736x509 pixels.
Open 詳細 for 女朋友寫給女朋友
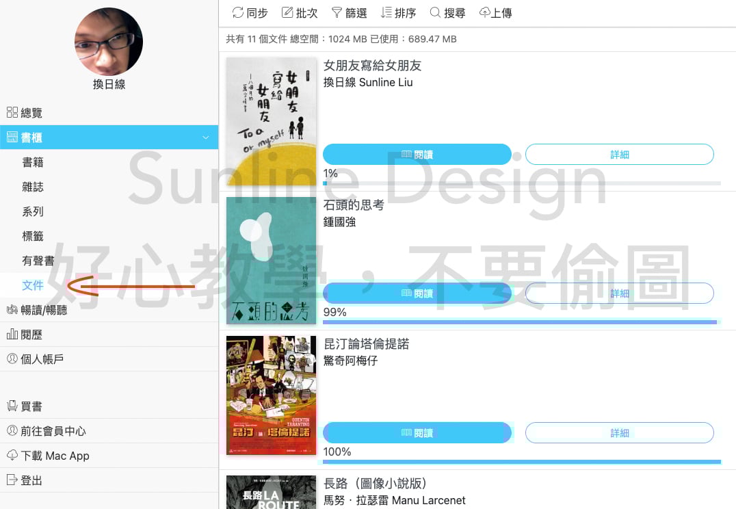pyautogui.click(x=620, y=155)
